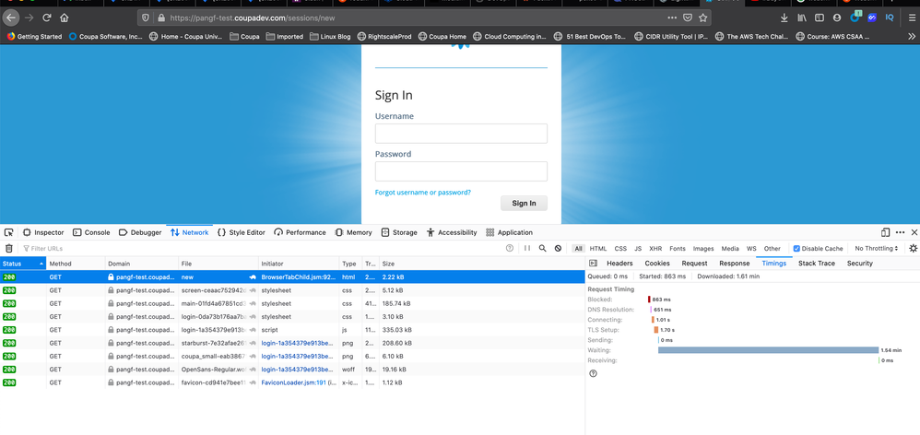Filter requests by Images
920x435 pixels.
(703, 249)
